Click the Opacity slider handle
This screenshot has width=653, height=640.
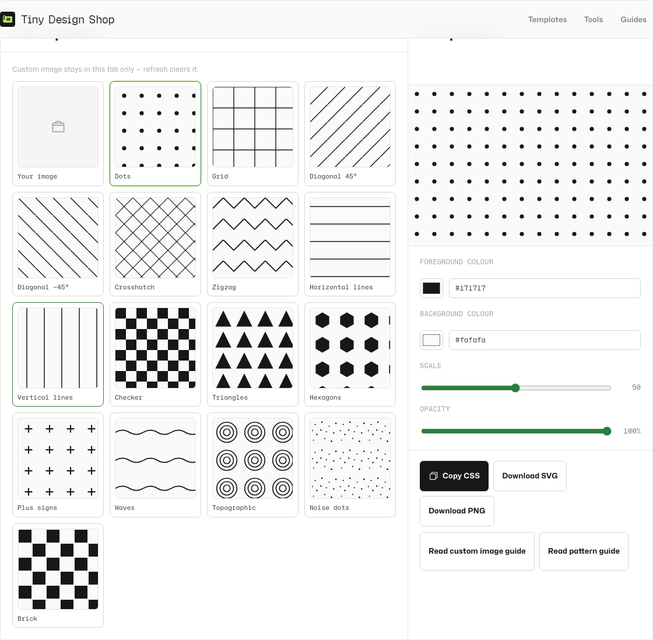(607, 431)
